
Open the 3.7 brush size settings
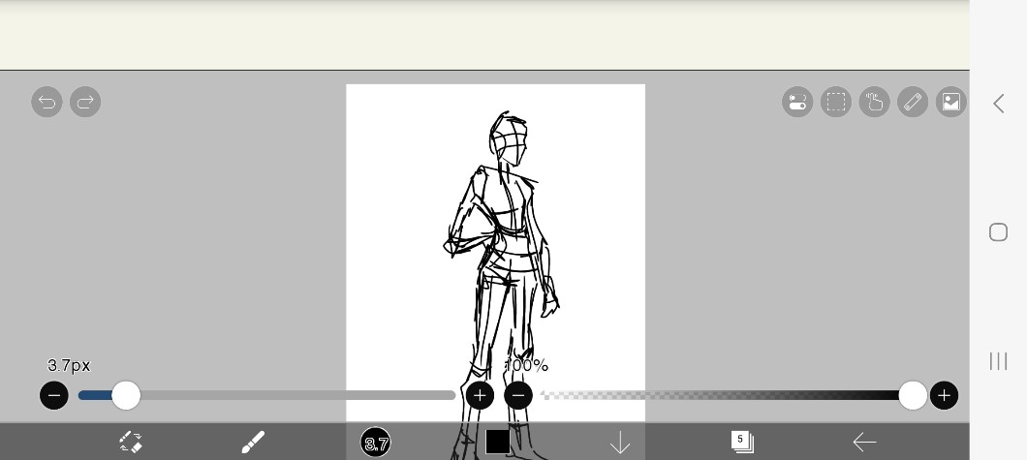376,443
